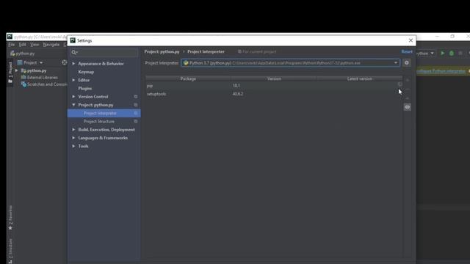
Task: Click the search icon in Settings search box
Action: (x=74, y=52)
